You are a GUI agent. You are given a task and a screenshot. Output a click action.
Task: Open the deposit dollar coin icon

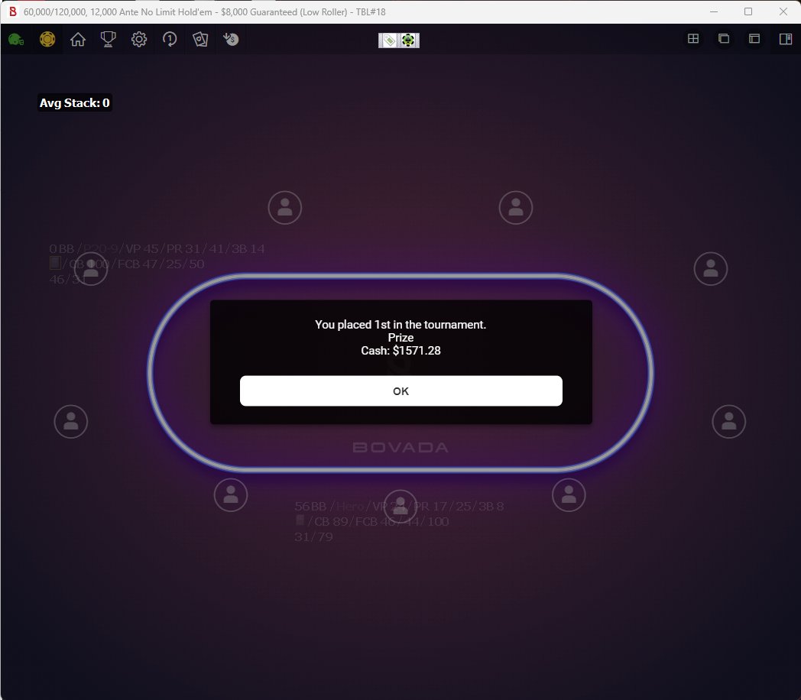coord(231,39)
